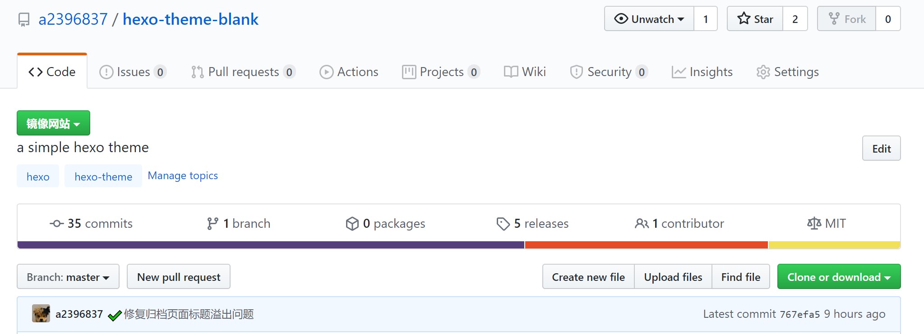Screen dimensions: 924x334
Task: Star the hexo-theme-blank repository
Action: [755, 19]
